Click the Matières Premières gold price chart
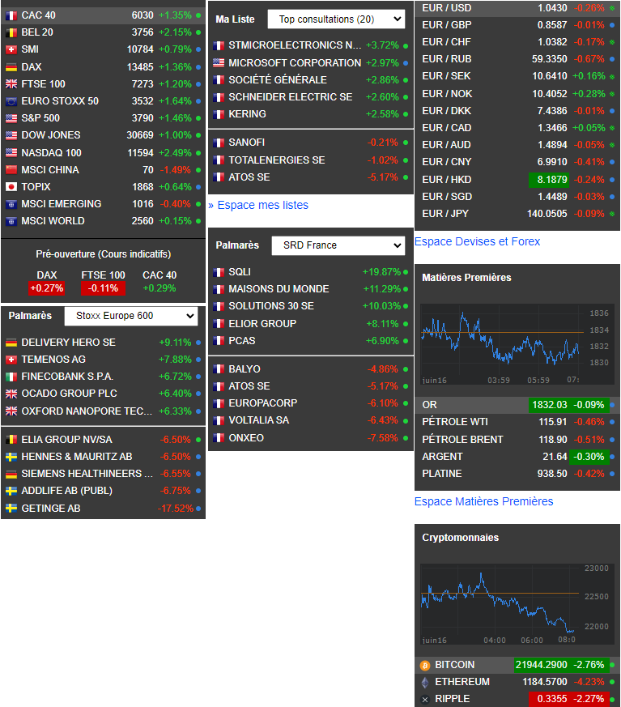 [x=517, y=344]
